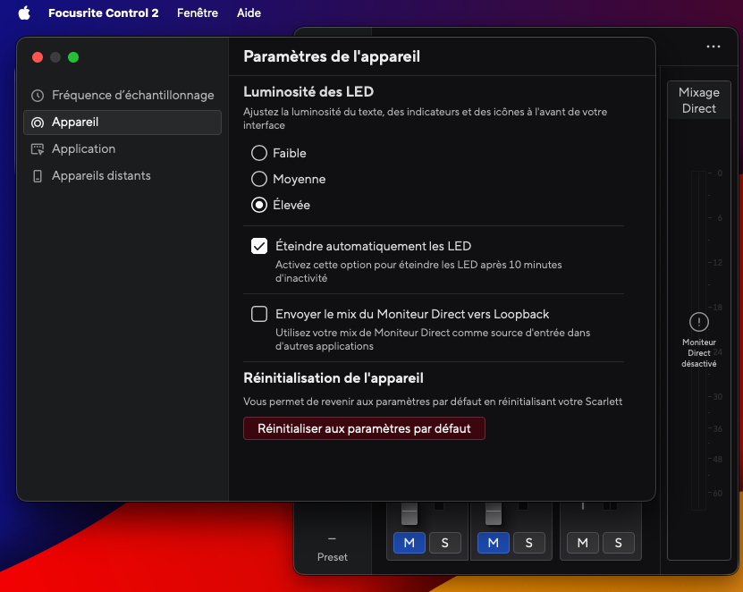The height and width of the screenshot is (592, 743).
Task: Click the Application settings icon
Action: [x=38, y=149]
